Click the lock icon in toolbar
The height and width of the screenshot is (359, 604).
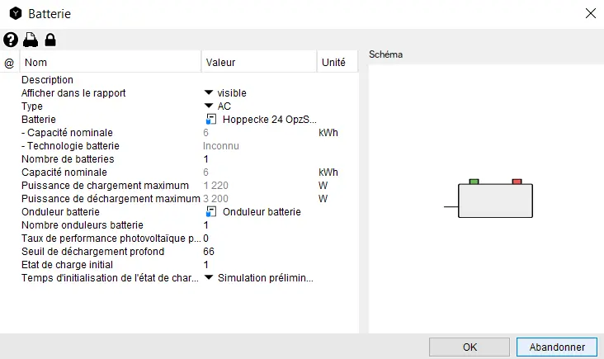coord(50,40)
